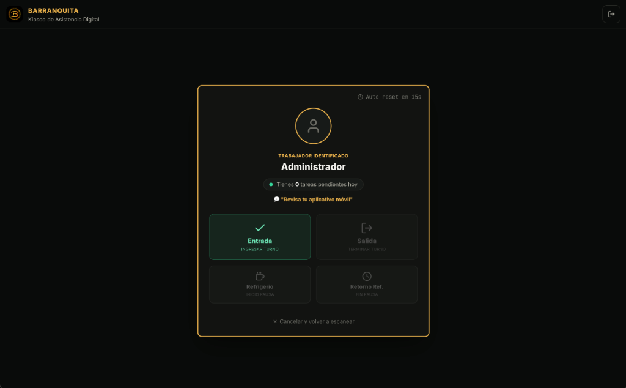Viewport: 626px width, 388px height.
Task: Click the logout icon in top-right corner
Action: coord(611,14)
